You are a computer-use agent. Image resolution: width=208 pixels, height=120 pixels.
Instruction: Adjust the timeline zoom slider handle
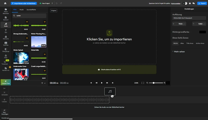(x=153, y=83)
